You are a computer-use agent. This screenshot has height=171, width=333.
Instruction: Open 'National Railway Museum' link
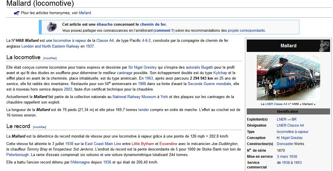pos(134,97)
